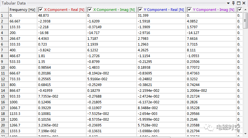Click cell with value -1.2726

(x=111, y=56)
